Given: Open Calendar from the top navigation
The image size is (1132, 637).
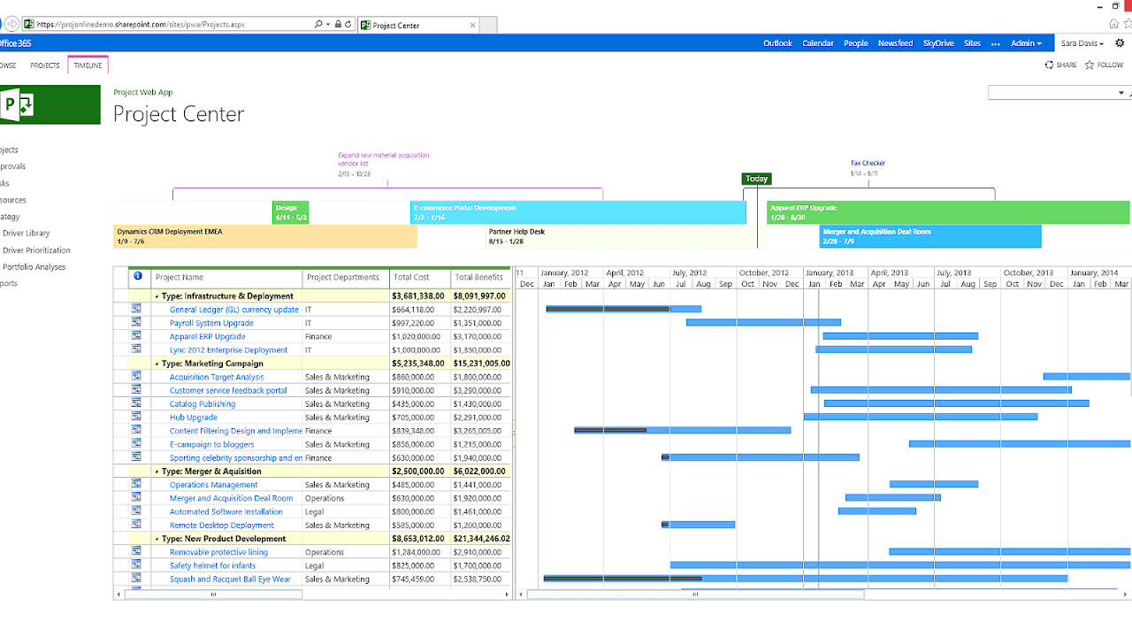Looking at the screenshot, I should click(818, 43).
